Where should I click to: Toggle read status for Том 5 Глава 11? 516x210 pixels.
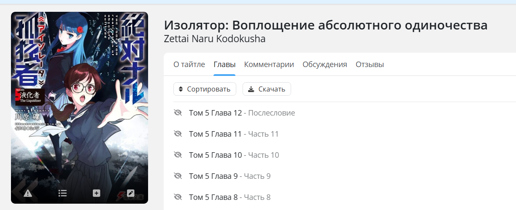click(178, 134)
